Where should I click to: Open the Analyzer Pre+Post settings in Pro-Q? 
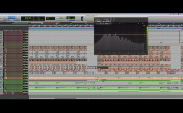pyautogui.click(x=130, y=54)
